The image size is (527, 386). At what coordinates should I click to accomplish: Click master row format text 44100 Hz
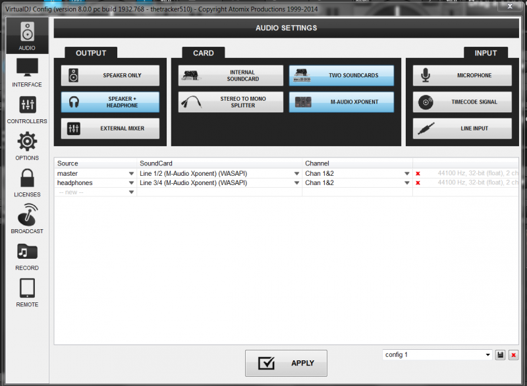coord(478,173)
